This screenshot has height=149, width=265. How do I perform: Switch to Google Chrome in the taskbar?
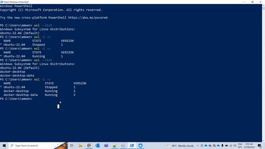89,145
